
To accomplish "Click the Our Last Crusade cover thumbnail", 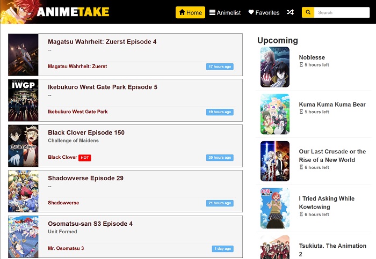I will point(275,161).
